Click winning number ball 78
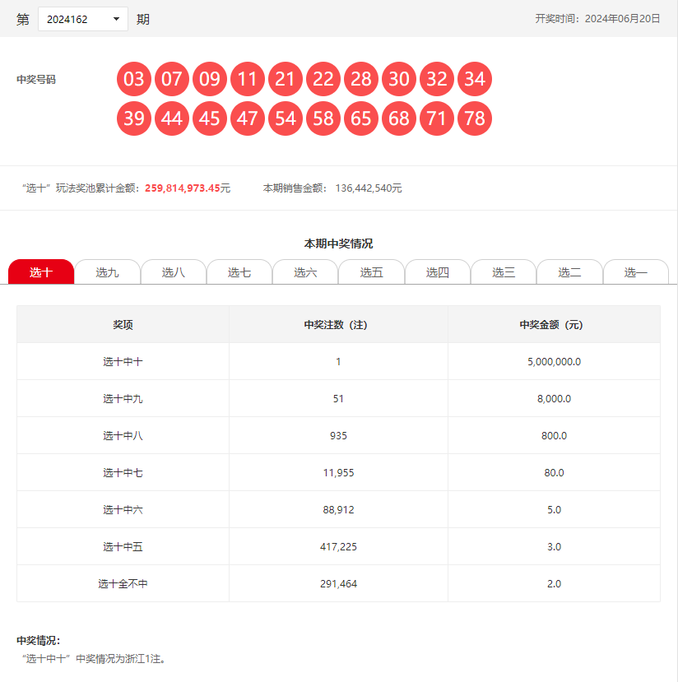This screenshot has height=682, width=678. point(475,118)
